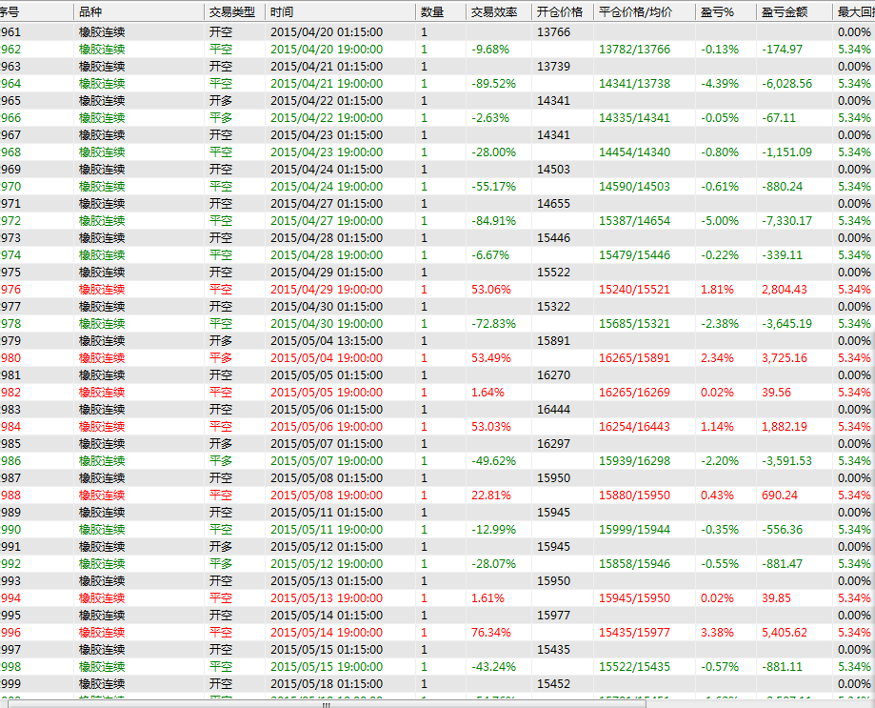Viewport: 875px width, 708px height.
Task: Select row number 976
Action: click(11, 290)
